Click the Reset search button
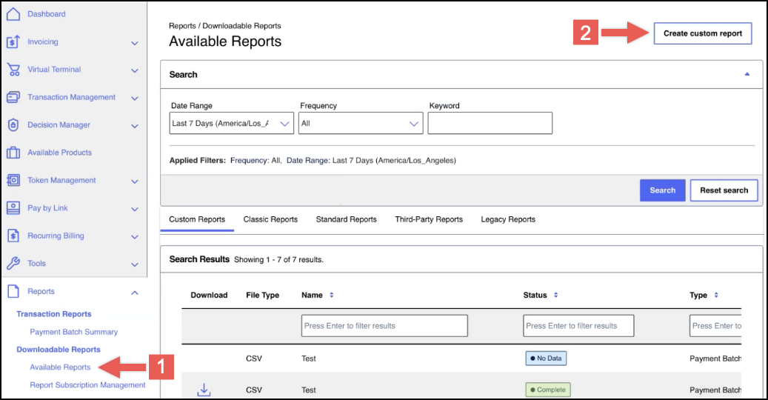The image size is (768, 400). [x=724, y=190]
